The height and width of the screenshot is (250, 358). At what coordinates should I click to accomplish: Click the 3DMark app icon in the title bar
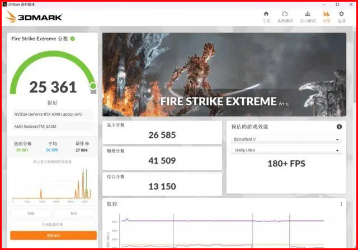tap(4, 4)
